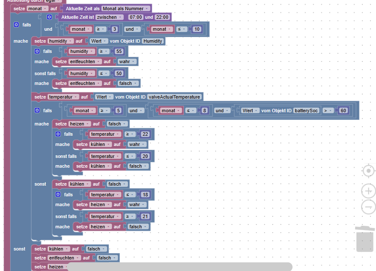Open mutator gear on outermost falls block
376x271 pixels.
[x=16, y=25]
